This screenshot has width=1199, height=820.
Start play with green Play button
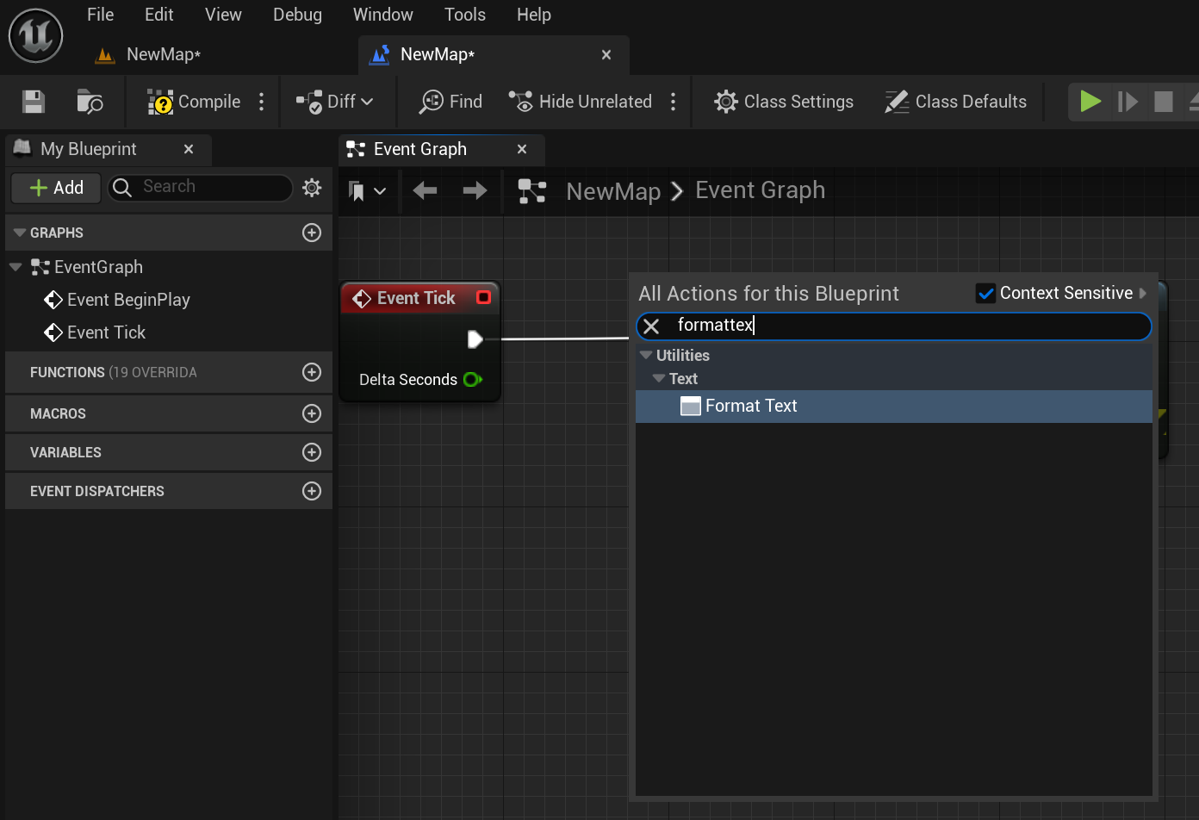pos(1090,102)
